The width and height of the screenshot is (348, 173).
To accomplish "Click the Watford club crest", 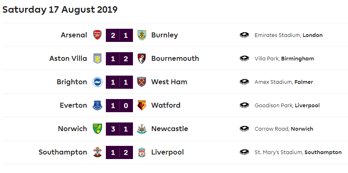I will tap(142, 105).
